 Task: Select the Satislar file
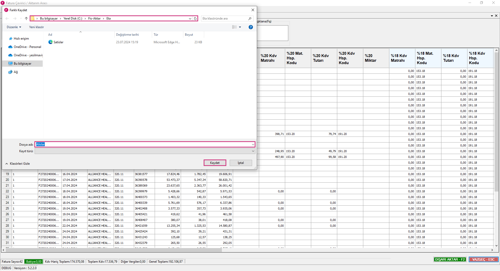(x=58, y=42)
